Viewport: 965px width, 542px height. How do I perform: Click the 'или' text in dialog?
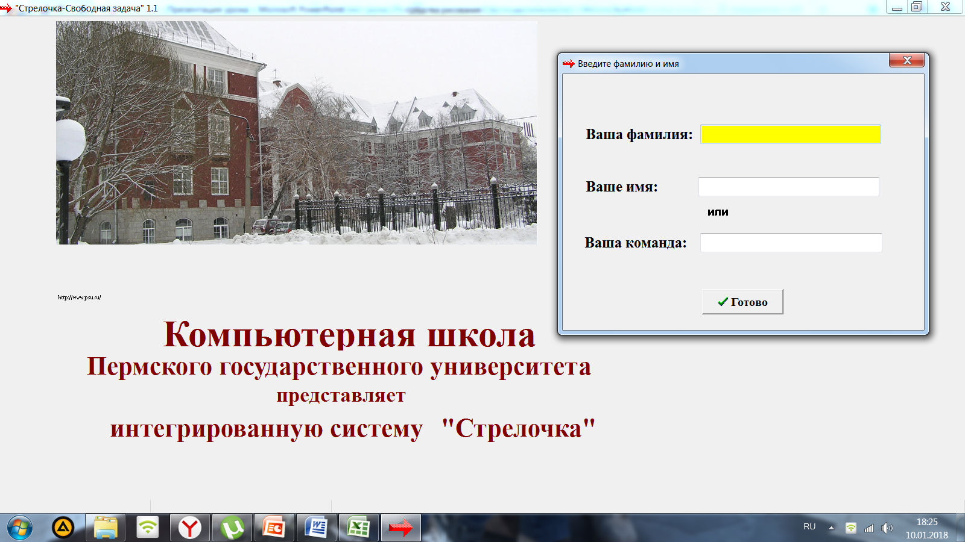click(x=718, y=212)
